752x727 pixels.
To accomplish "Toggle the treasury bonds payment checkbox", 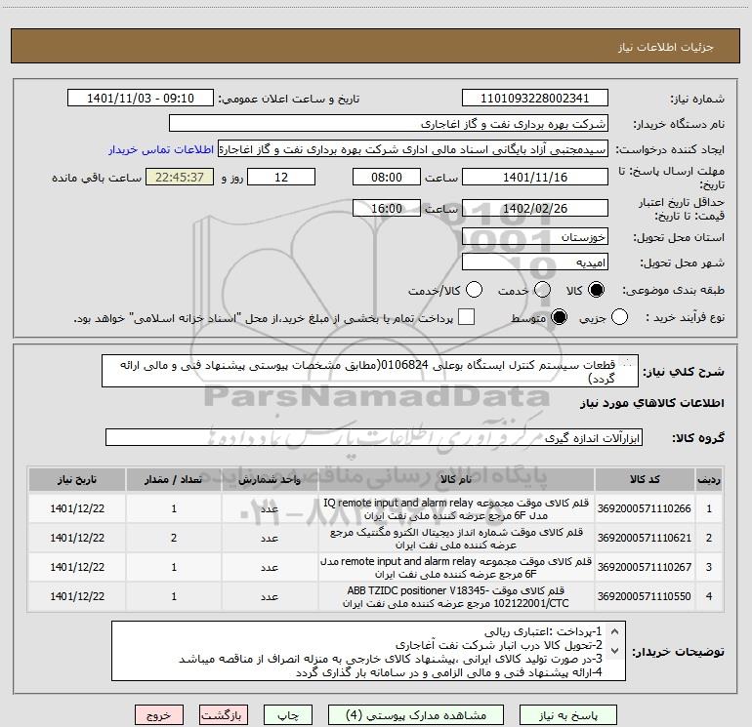I will click(x=466, y=317).
